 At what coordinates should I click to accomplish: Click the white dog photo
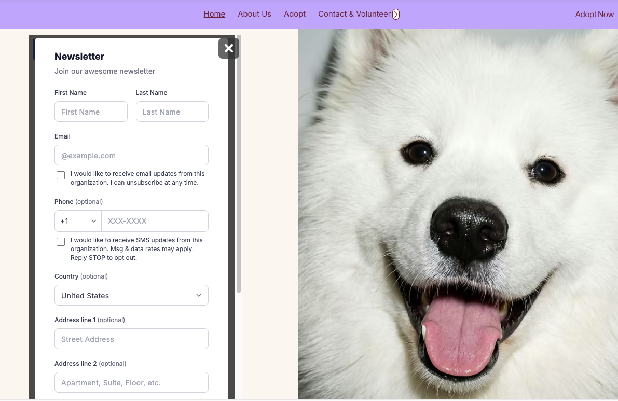pos(458,214)
